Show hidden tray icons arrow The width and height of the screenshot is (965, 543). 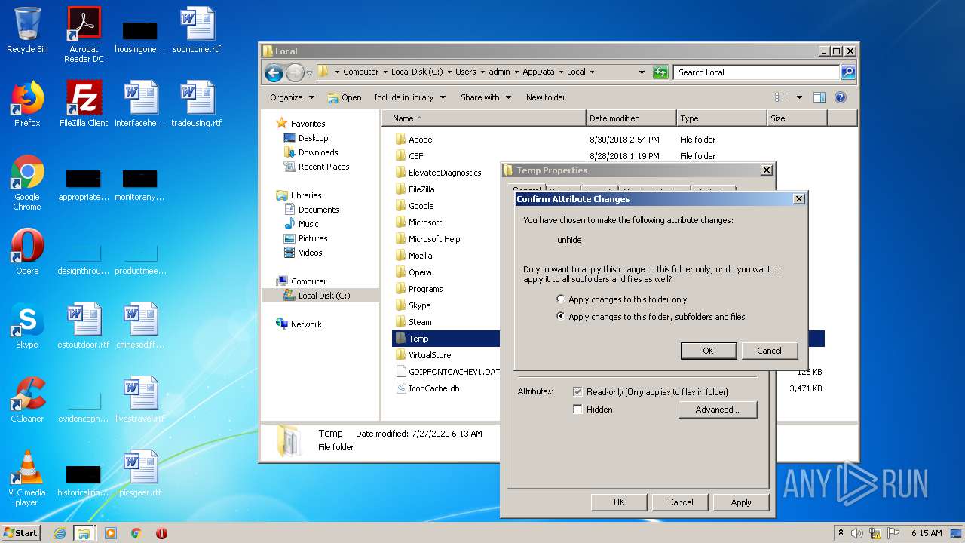pyautogui.click(x=841, y=533)
